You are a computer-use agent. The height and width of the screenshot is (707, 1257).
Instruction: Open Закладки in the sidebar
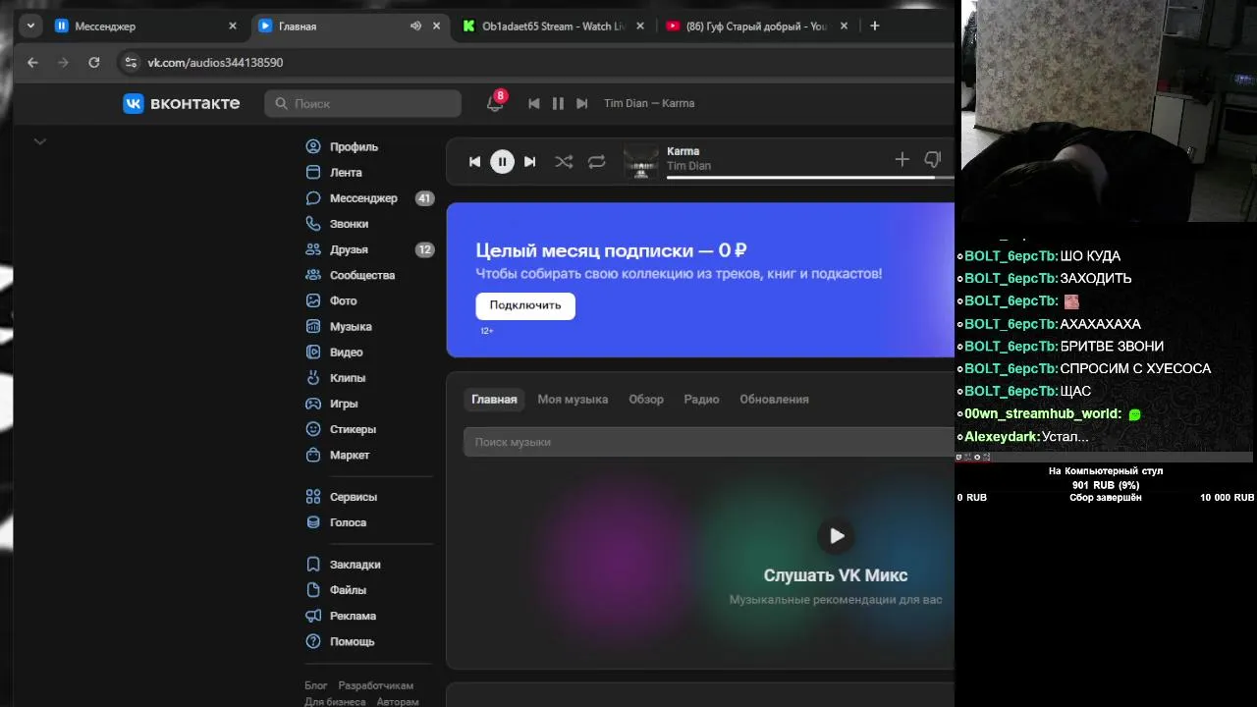343,565
